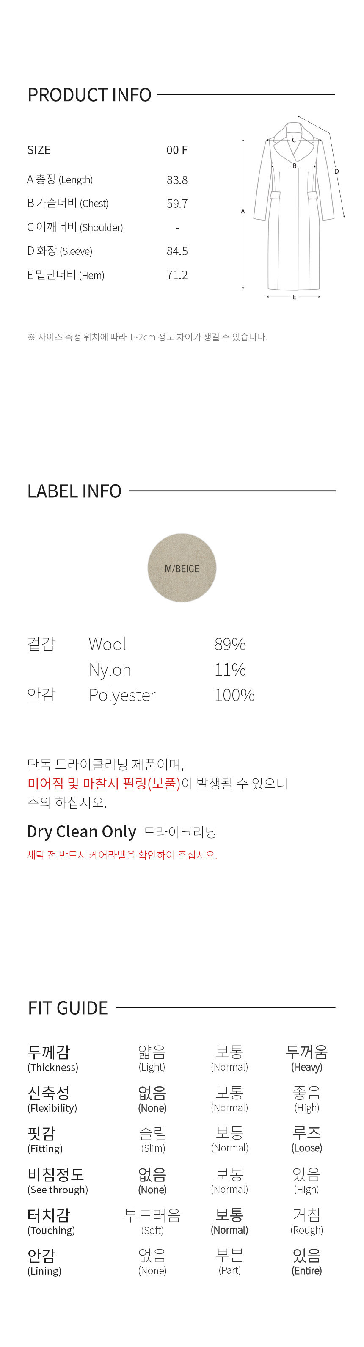Select Light thickness option
This screenshot has width=364, height=1347.
click(x=152, y=1058)
